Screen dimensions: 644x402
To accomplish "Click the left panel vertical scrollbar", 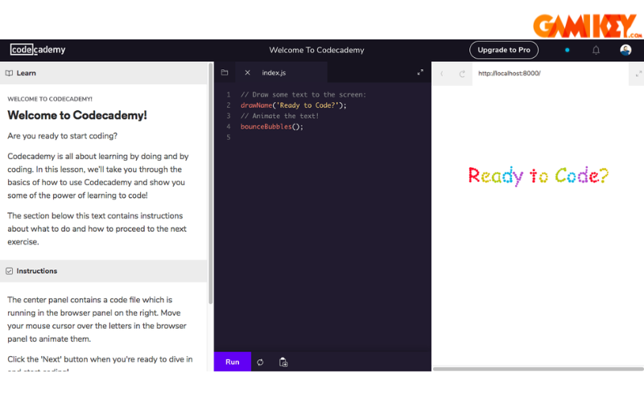I will [x=211, y=184].
